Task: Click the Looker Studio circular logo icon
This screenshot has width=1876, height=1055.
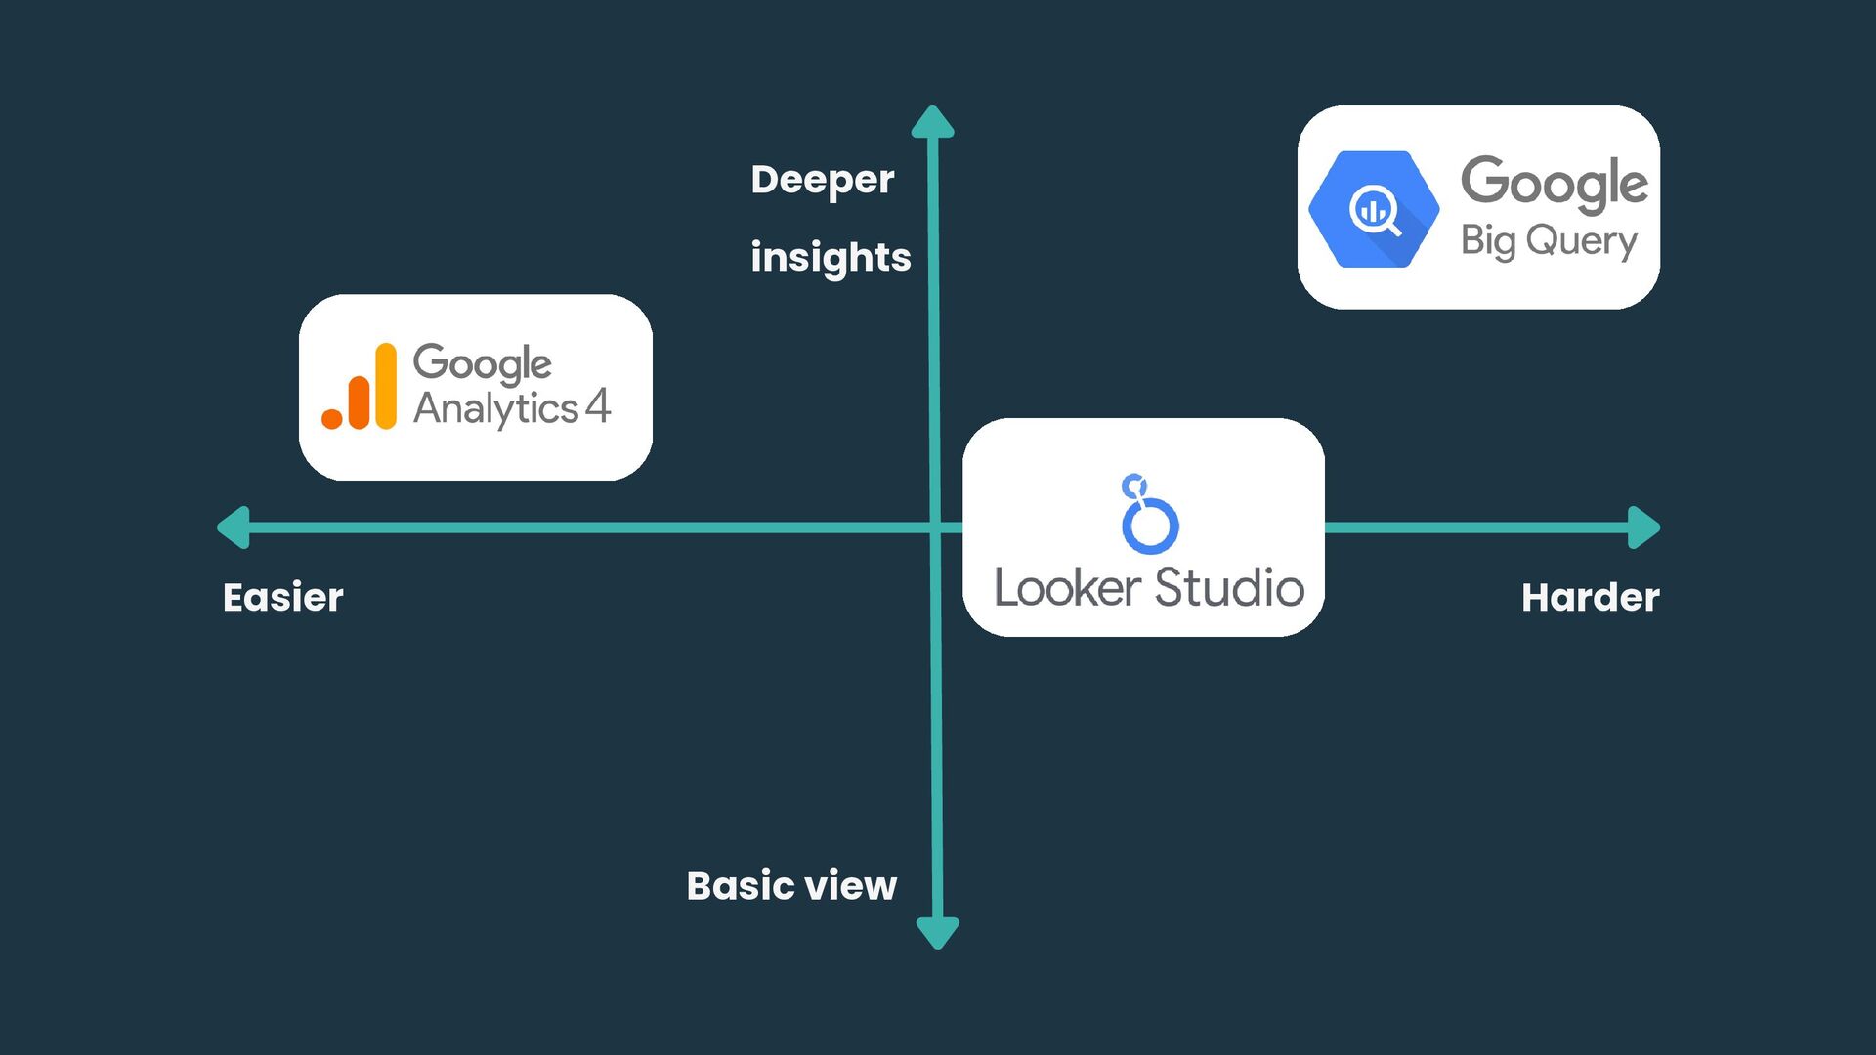Action: (1149, 514)
